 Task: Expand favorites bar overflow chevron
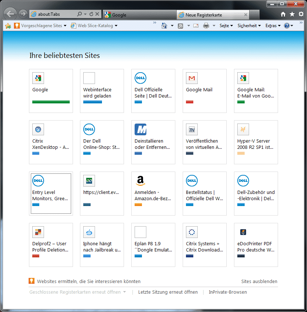tap(155, 22)
